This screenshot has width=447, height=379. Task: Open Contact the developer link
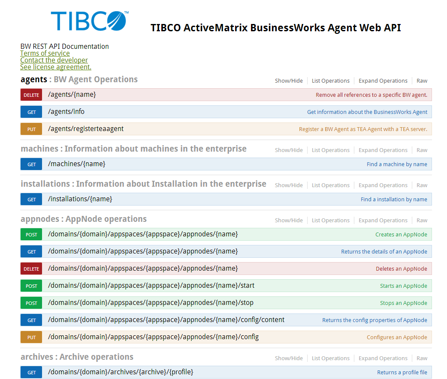point(54,60)
